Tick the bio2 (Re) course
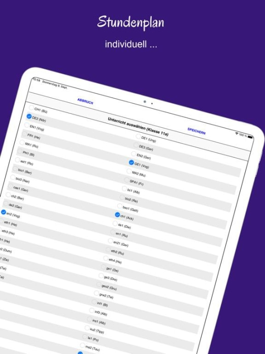This screenshot has height=354, width=265. click(x=122, y=197)
